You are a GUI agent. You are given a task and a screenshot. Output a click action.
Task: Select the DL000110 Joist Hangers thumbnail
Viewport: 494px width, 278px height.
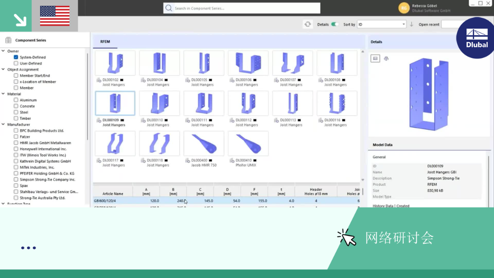tap(159, 103)
